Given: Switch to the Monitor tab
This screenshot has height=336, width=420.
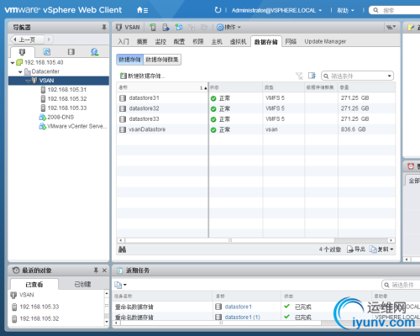Looking at the screenshot, I should [160, 42].
